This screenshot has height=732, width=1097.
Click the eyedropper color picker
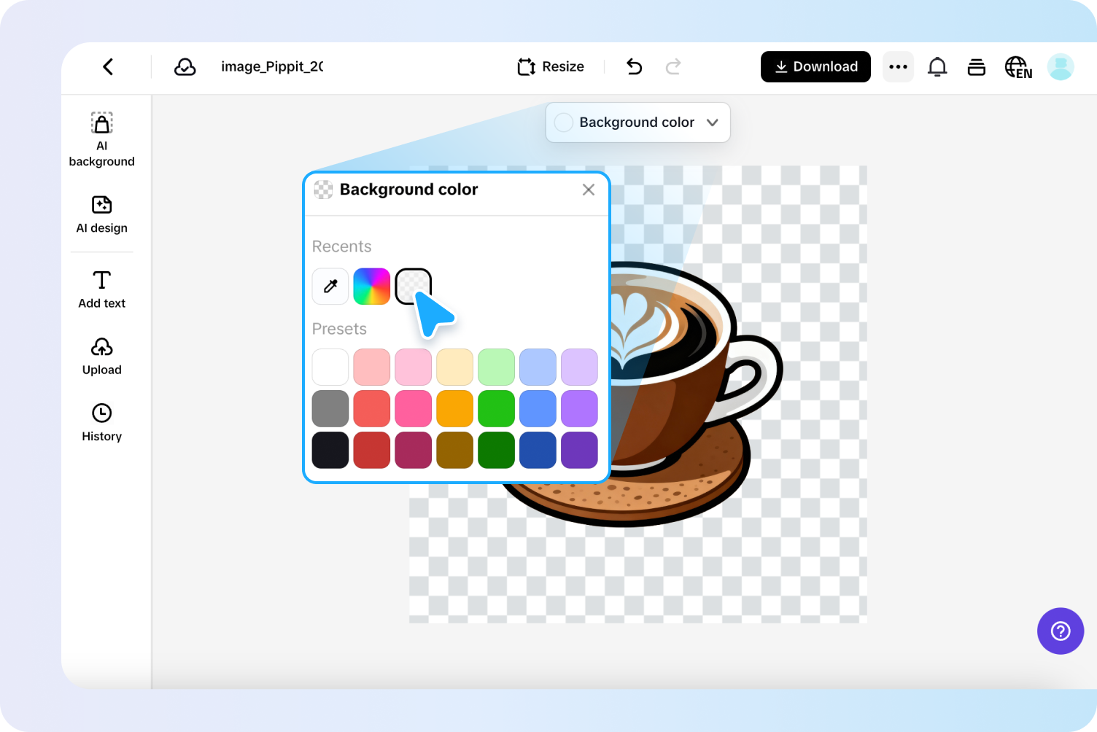point(330,286)
